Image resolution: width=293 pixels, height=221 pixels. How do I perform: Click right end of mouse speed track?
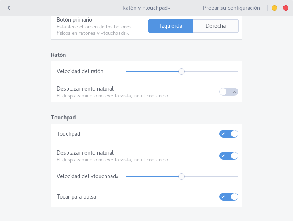[x=236, y=71]
